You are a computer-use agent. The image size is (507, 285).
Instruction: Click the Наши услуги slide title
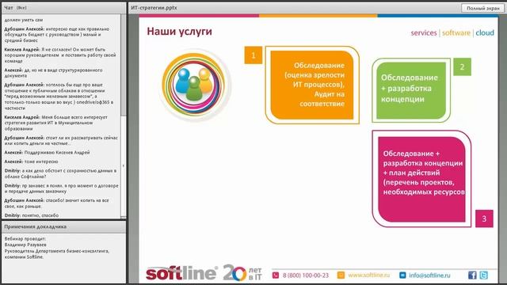(x=180, y=32)
